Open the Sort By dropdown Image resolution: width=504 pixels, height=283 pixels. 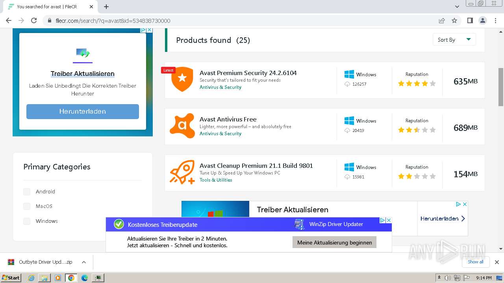click(x=454, y=39)
